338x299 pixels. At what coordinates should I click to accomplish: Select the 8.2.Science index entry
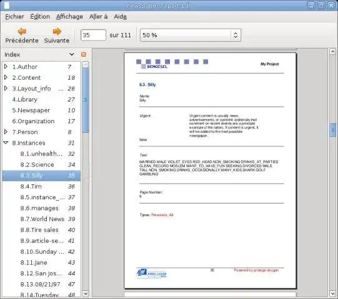coord(41,164)
